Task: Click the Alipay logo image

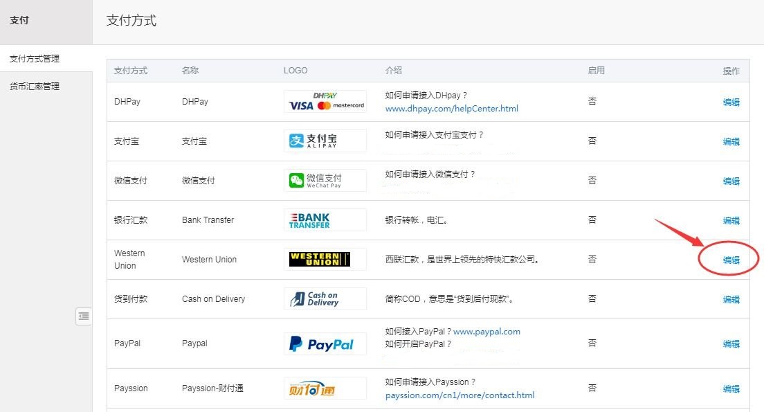Action: click(x=325, y=141)
